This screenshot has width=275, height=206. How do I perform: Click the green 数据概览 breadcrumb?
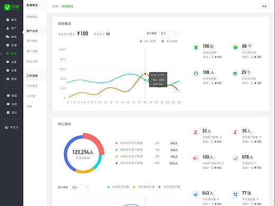[68, 6]
